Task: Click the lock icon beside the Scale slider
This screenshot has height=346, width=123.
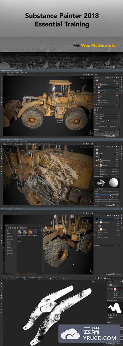Action: pyautogui.click(x=109, y=121)
